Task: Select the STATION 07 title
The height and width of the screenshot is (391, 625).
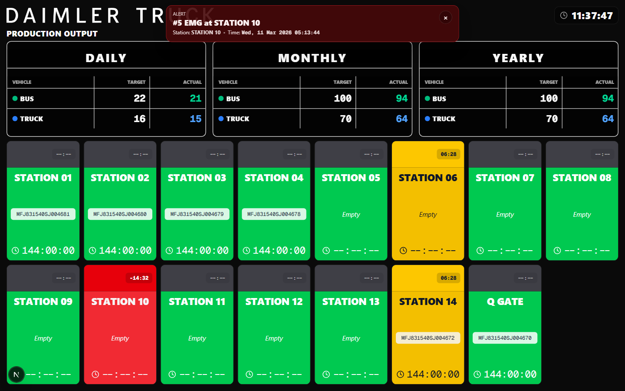Action: (x=505, y=178)
